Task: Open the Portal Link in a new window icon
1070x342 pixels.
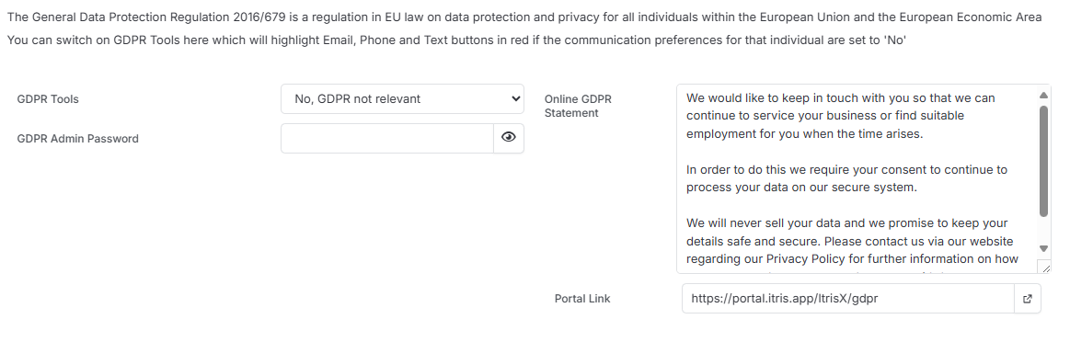Action: [x=1028, y=299]
